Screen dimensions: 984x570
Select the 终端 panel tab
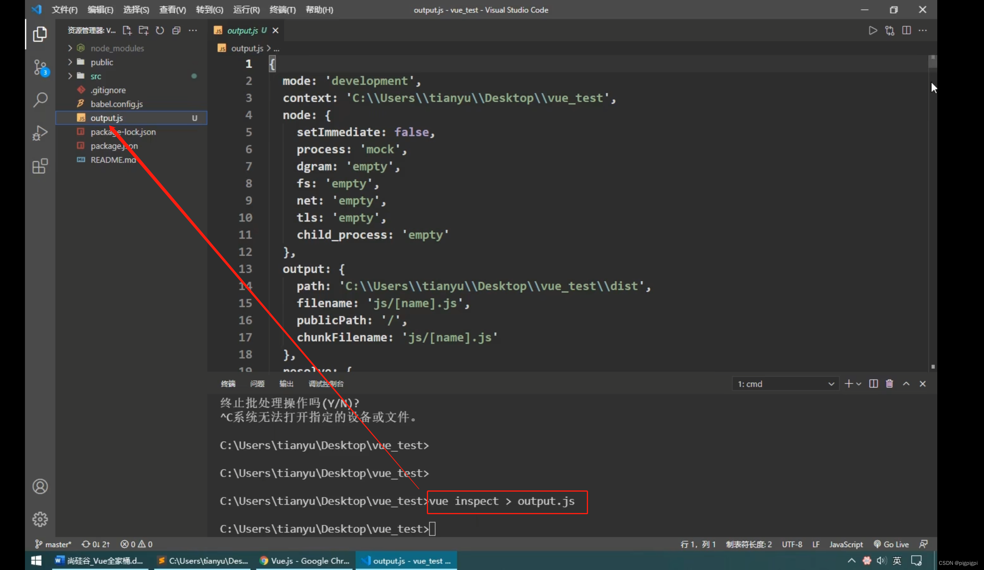228,384
